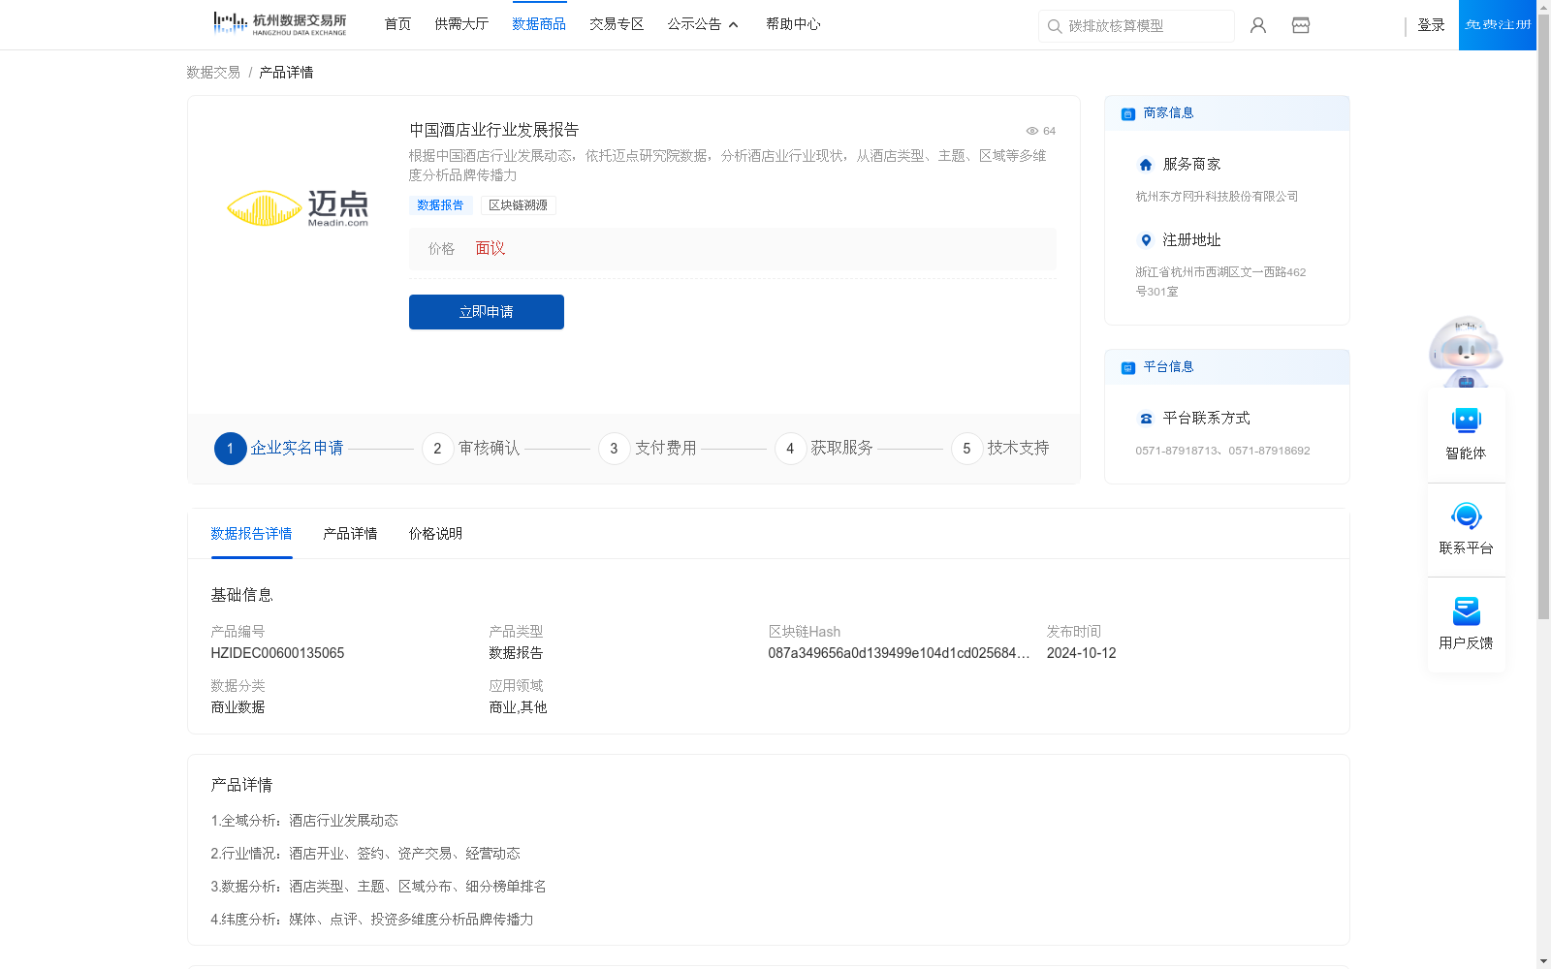
Task: Click the blockchain hash value 087a349656a0d...
Action: coord(899,653)
